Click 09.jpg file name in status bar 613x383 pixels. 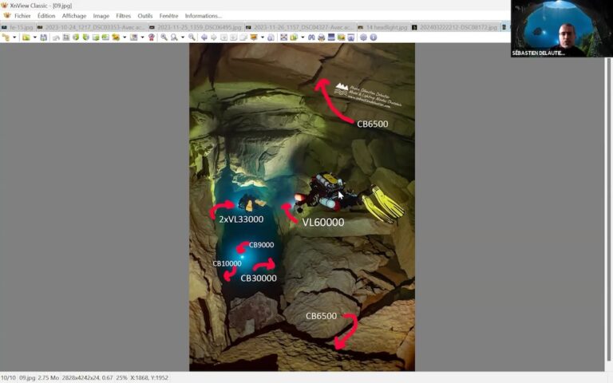27,377
